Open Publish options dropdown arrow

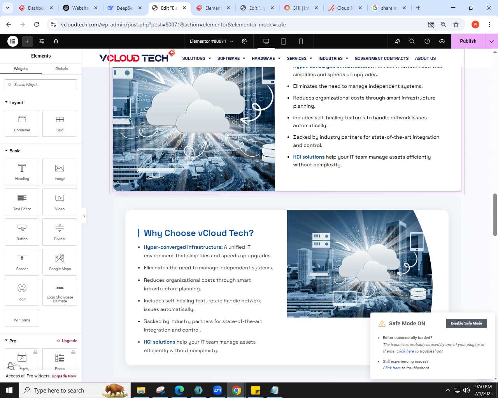[491, 41]
